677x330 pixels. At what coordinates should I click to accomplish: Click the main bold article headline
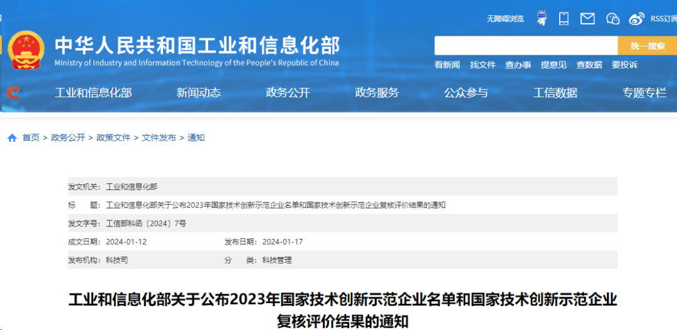point(343,311)
